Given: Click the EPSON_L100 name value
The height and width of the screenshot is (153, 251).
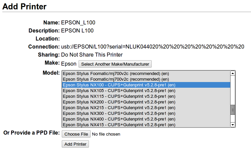Looking at the screenshot, I should click(x=78, y=23).
